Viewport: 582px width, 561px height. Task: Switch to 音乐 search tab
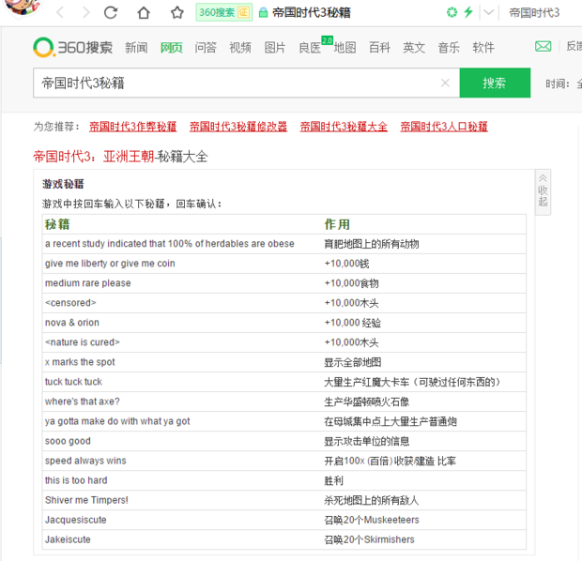point(449,48)
